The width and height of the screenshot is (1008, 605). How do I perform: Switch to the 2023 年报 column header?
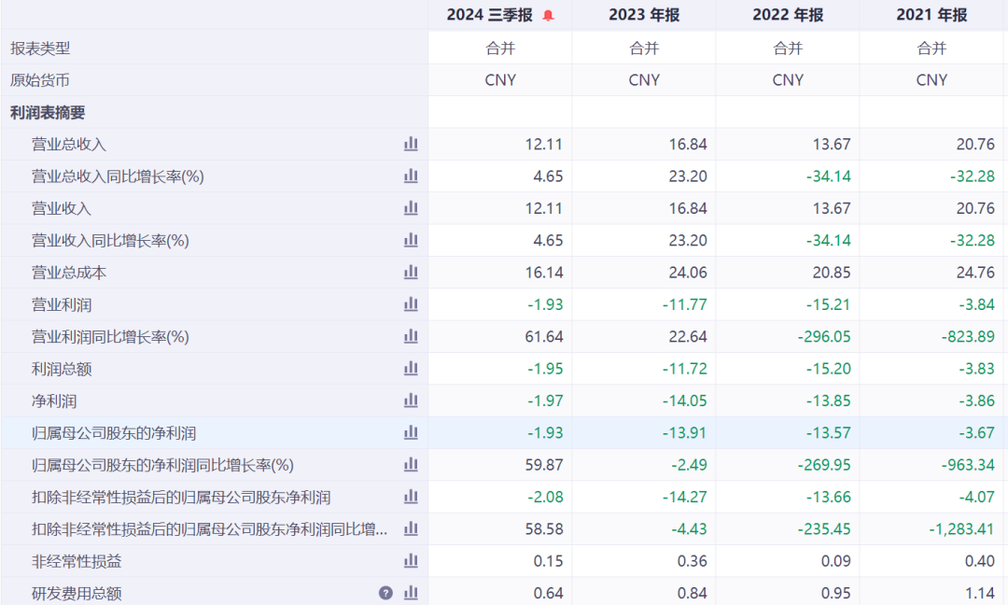(x=644, y=15)
